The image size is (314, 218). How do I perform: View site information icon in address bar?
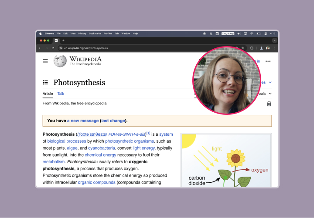point(61,48)
